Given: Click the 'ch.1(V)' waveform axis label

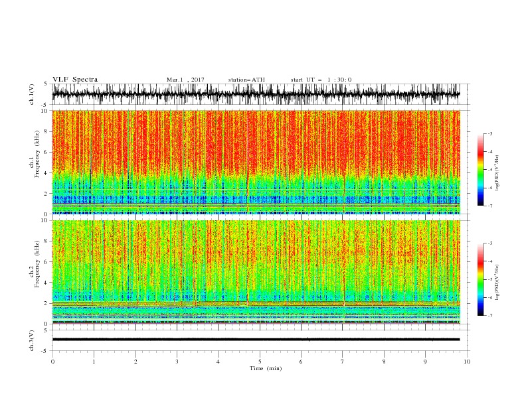Looking at the screenshot, I should pos(32,94).
